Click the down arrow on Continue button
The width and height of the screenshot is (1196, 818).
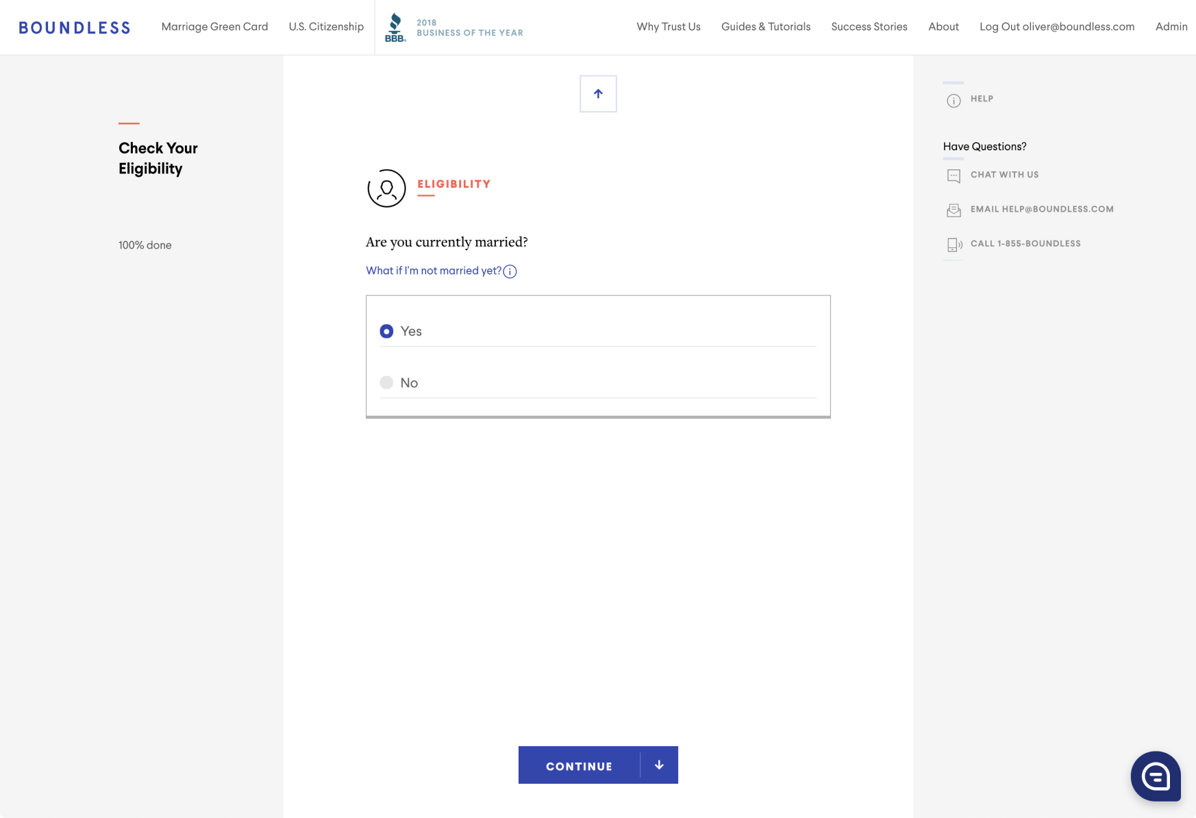(659, 765)
